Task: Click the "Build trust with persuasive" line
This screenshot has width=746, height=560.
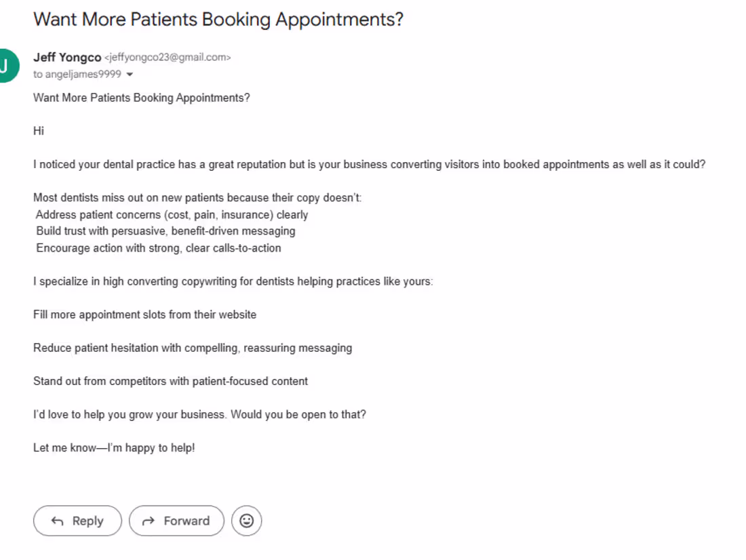Action: [165, 231]
